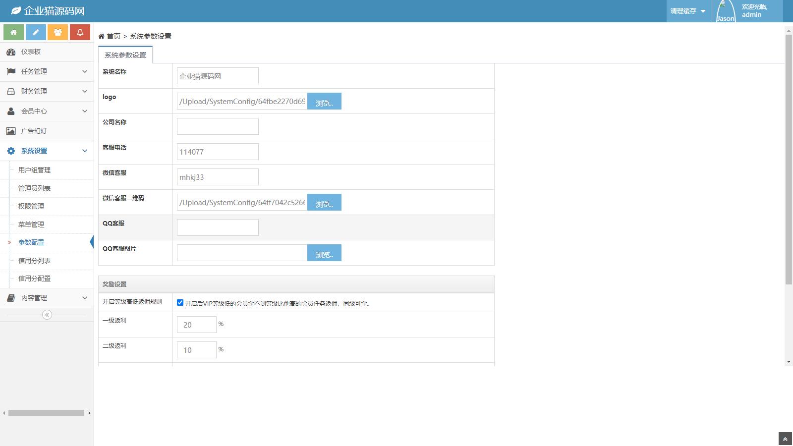
Task: Select the 系统参数设置 tab
Action: (125, 55)
